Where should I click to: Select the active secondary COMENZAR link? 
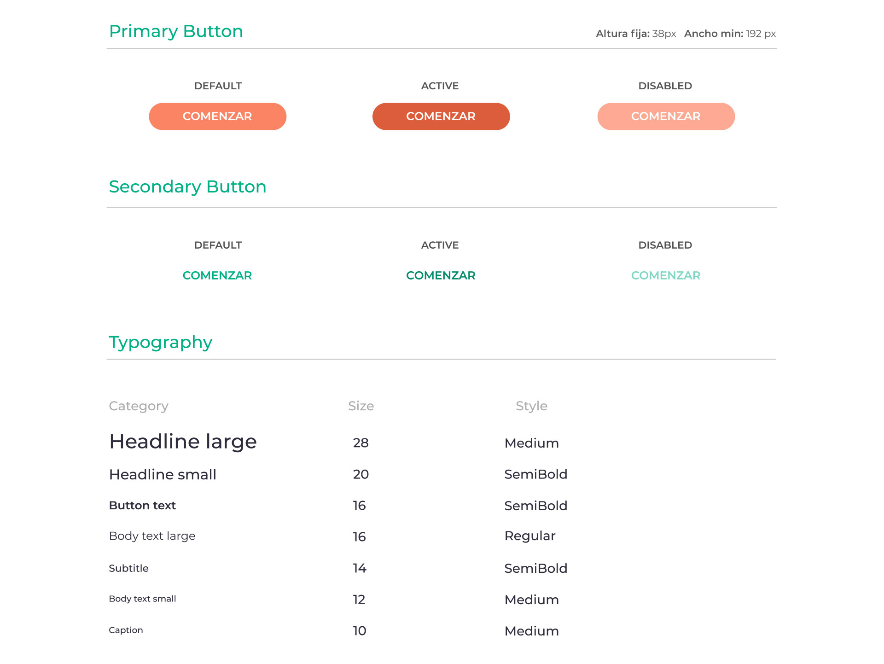pos(441,275)
